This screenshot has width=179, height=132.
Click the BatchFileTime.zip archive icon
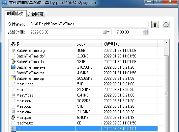click(13, 78)
